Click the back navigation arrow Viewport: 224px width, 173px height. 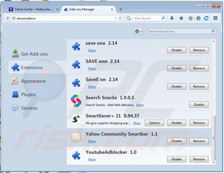tap(8, 18)
